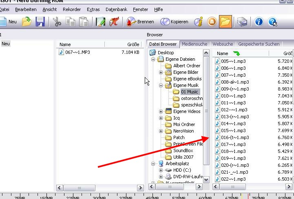Expand the NeroVision folder node
The height and width of the screenshot is (199, 294).
pyautogui.click(x=161, y=131)
